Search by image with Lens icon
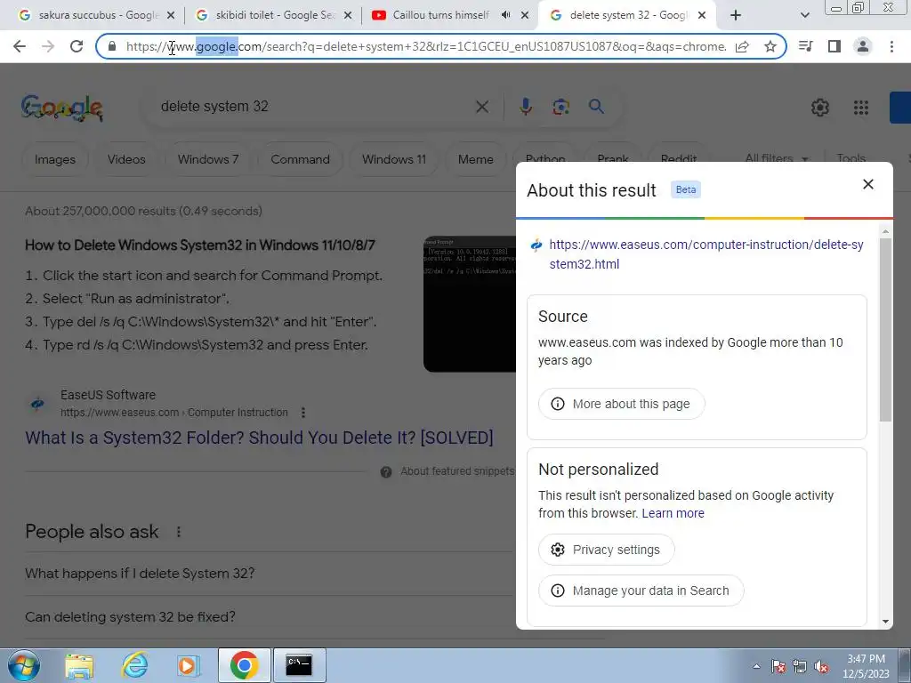911x683 pixels. pyautogui.click(x=560, y=107)
